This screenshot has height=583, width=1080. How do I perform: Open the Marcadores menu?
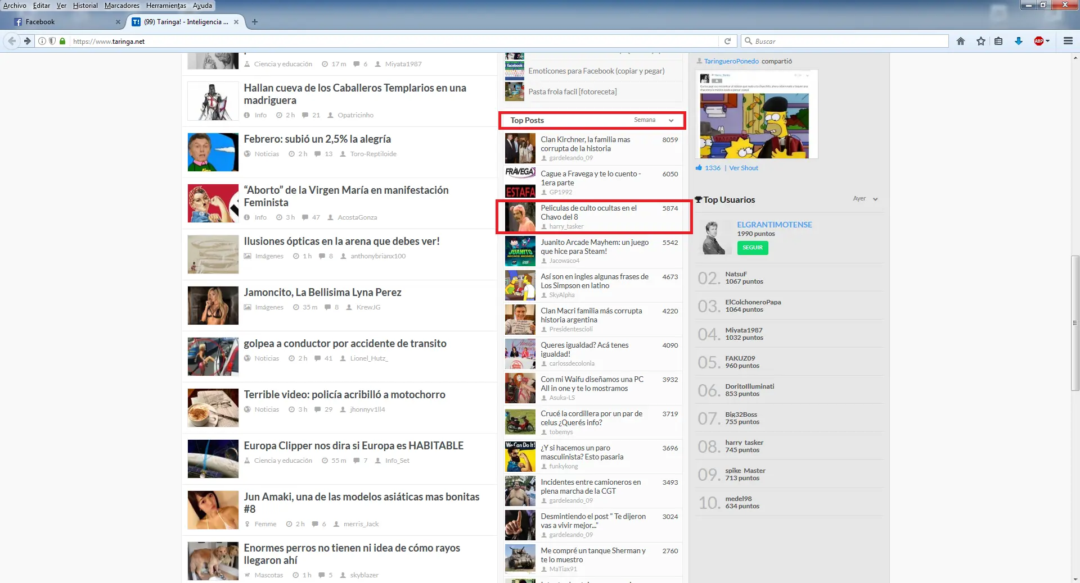pos(121,6)
